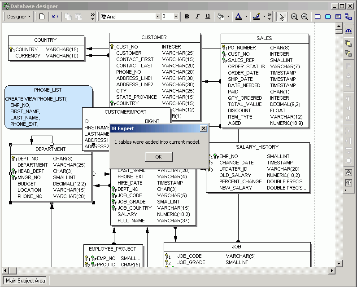357x287 pixels.
Task: Click the center vertically icon in palette
Action: [x=348, y=183]
